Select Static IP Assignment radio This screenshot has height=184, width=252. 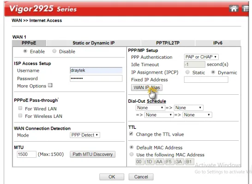(x=187, y=72)
